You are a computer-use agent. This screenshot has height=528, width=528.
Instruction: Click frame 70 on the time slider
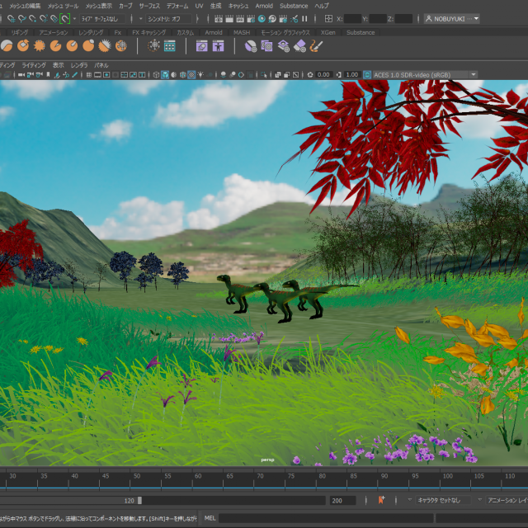tap(261, 476)
